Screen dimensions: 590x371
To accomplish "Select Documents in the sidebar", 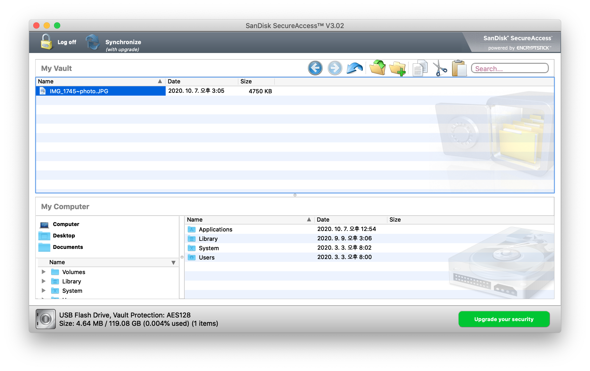I will pos(68,247).
